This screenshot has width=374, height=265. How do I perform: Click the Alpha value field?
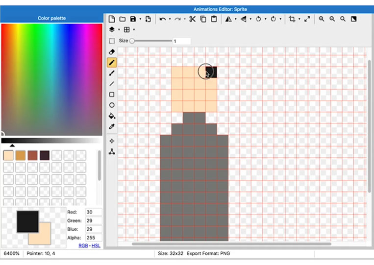[94, 238]
